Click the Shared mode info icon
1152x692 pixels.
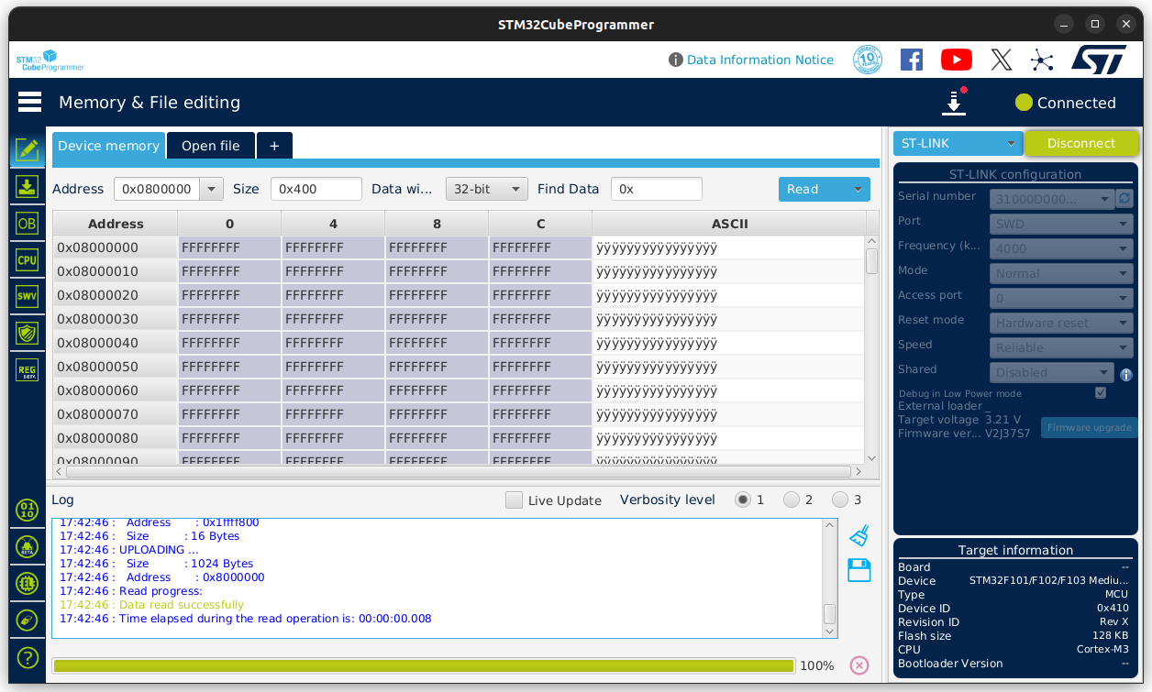(1126, 375)
